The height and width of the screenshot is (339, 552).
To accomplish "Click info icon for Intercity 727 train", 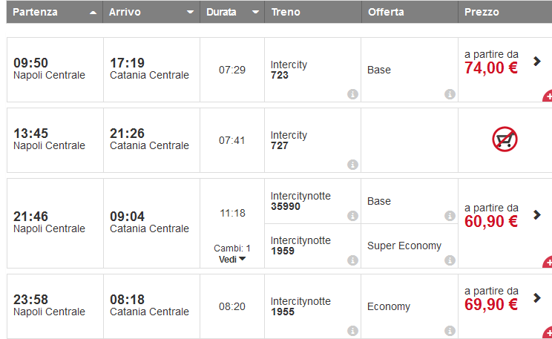I will 352,165.
